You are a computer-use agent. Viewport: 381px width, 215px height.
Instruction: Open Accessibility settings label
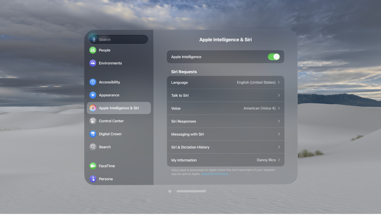click(109, 82)
